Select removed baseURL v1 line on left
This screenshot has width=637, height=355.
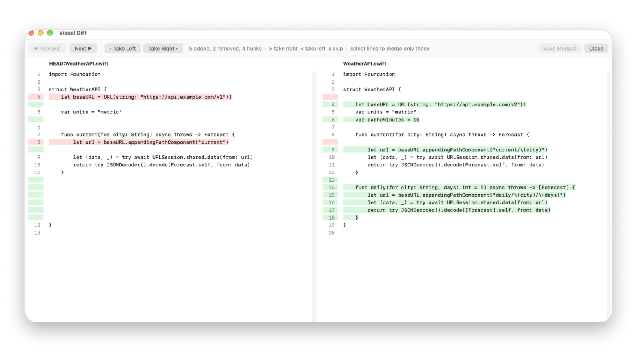140,97
